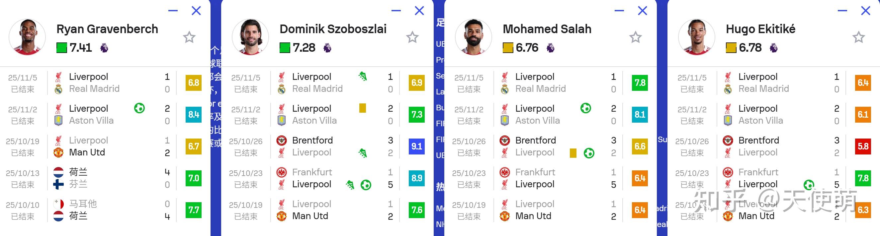The height and width of the screenshot is (236, 880).
Task: Open Ryan Gravenberch's profile photo
Action: pyautogui.click(x=27, y=37)
